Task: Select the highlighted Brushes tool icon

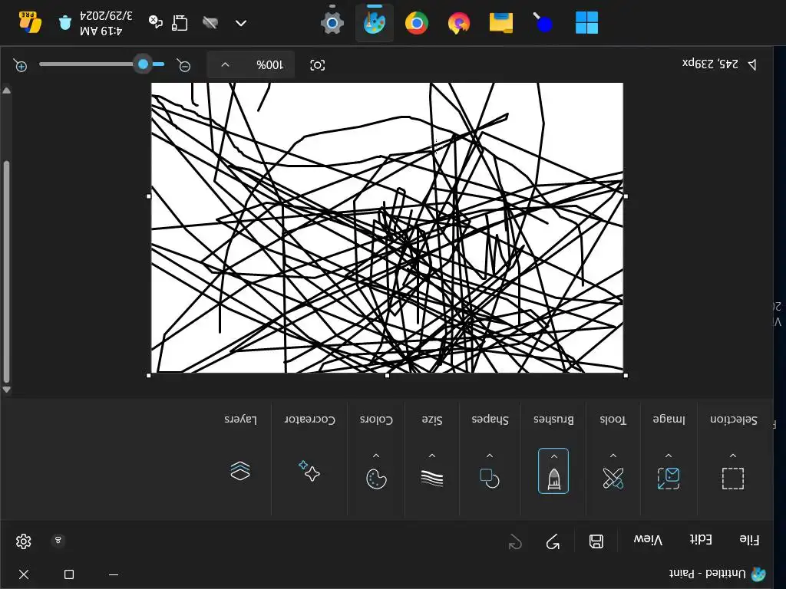Action: tap(553, 479)
